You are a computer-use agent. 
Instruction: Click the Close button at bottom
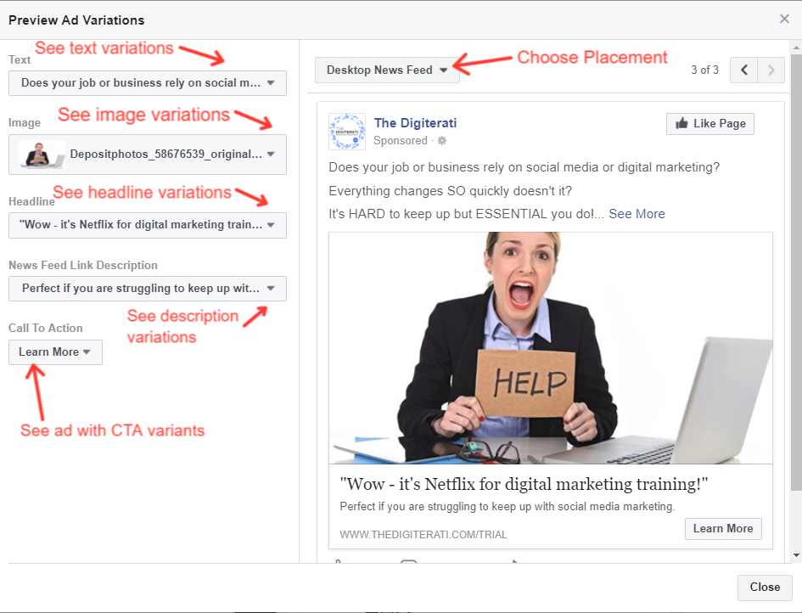(765, 588)
